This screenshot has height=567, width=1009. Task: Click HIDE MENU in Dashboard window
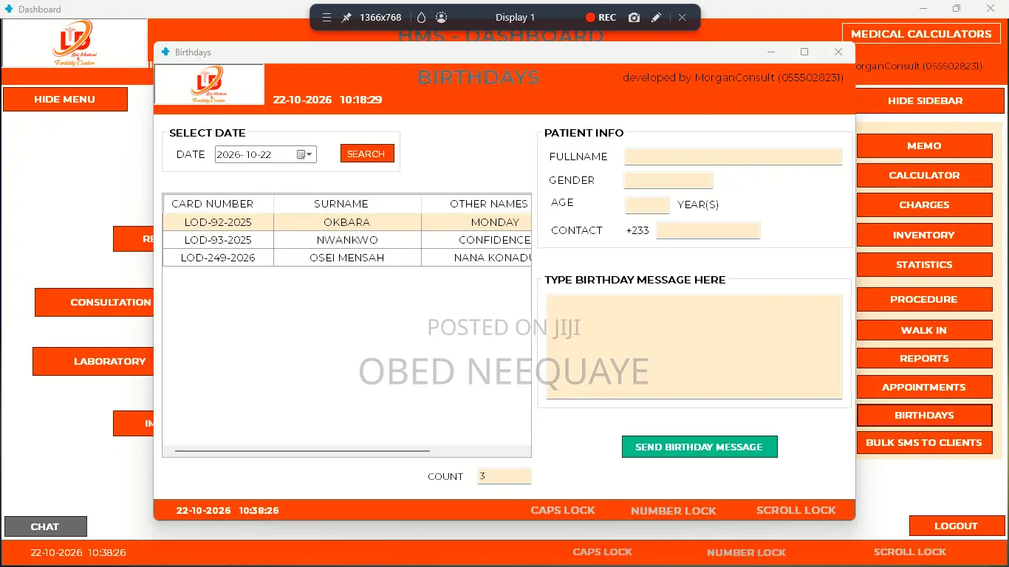[x=65, y=99]
